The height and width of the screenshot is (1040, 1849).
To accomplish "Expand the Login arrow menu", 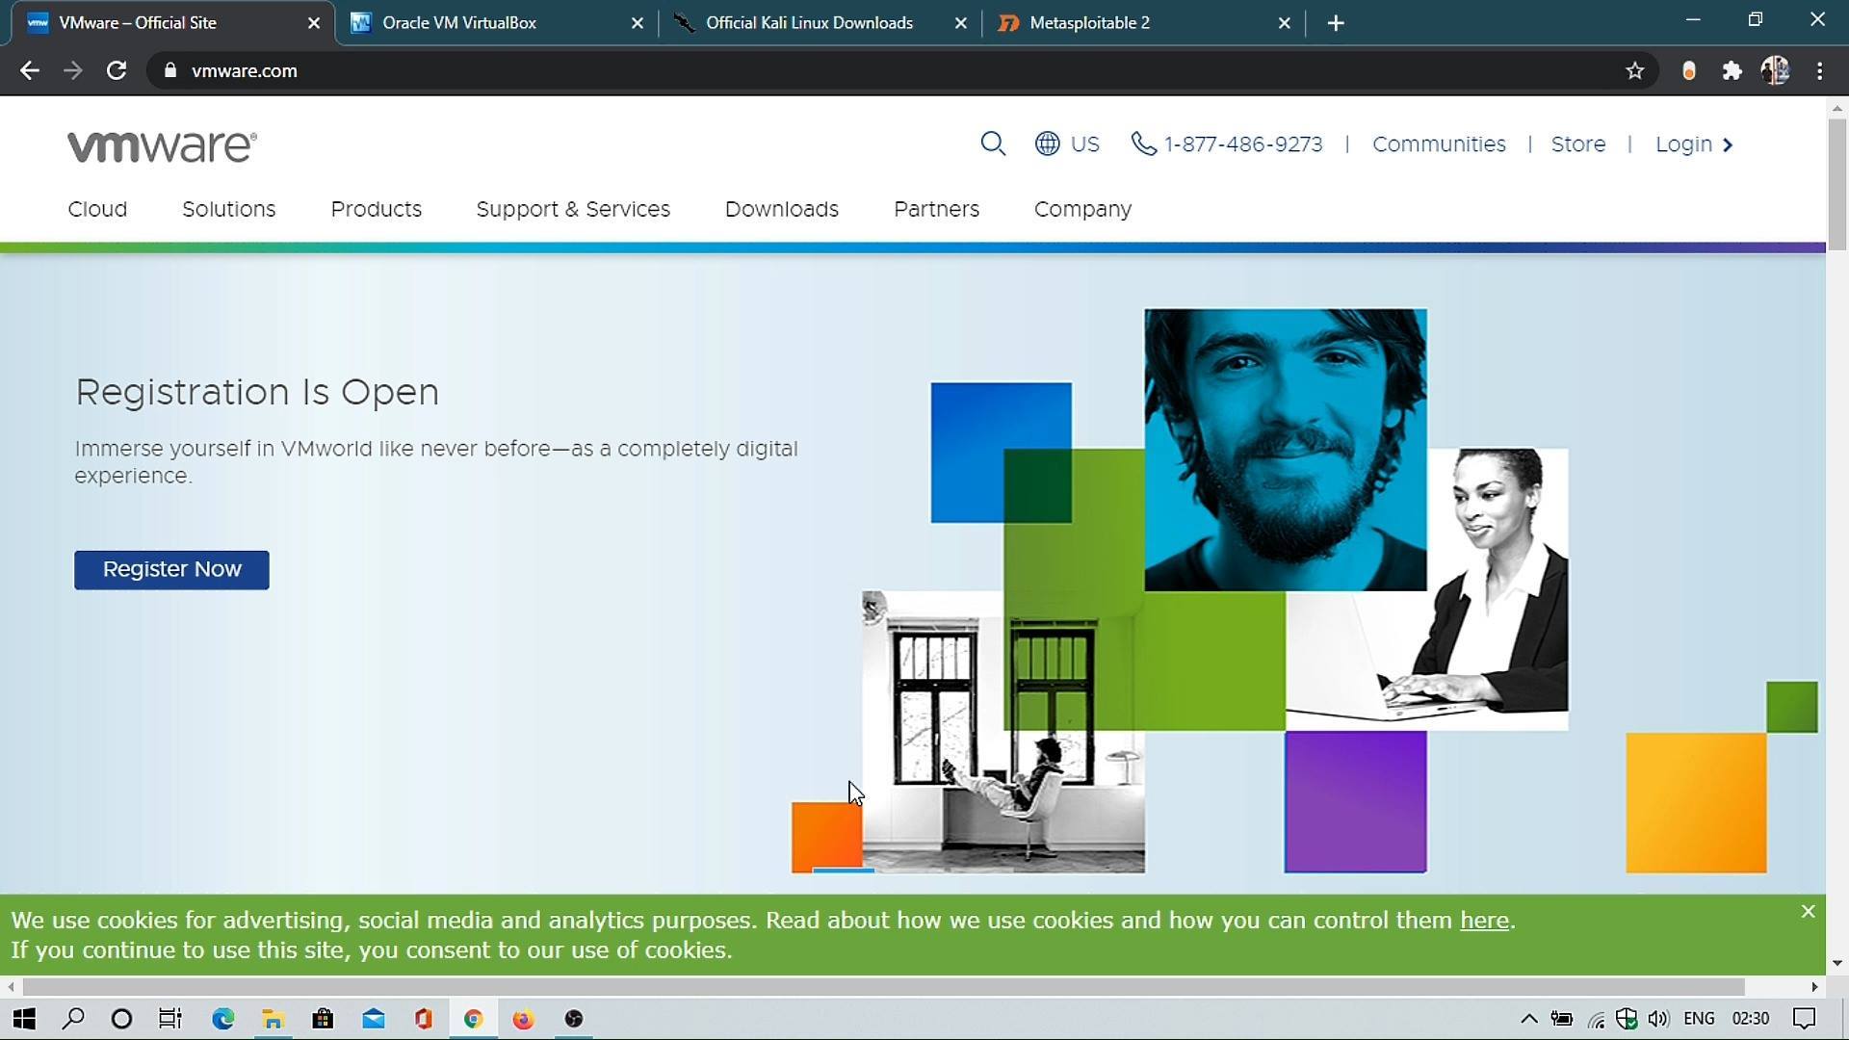I will pos(1728,144).
